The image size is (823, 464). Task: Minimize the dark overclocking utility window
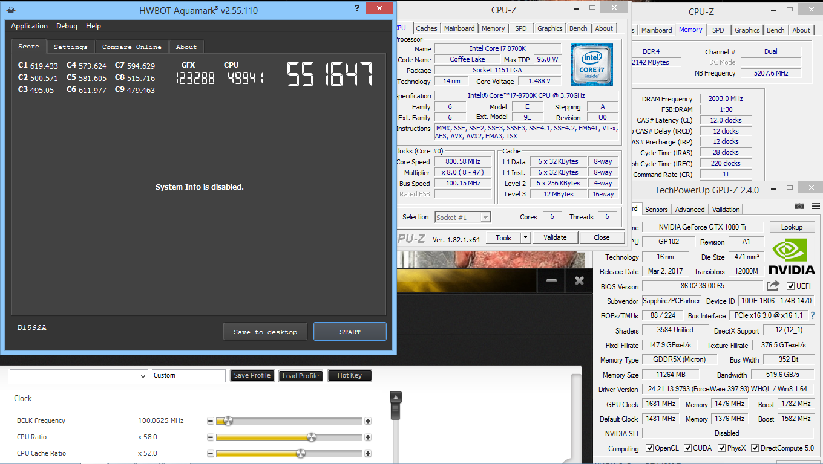551,281
